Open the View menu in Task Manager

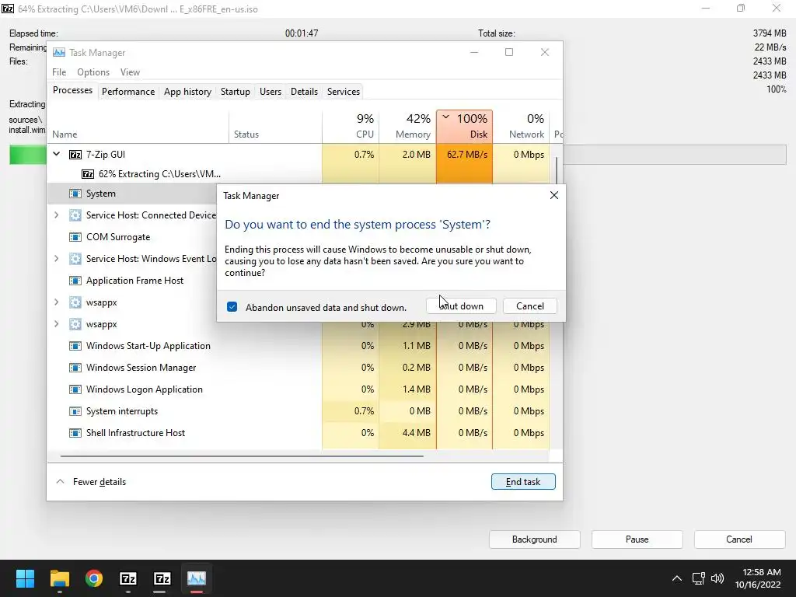coord(130,72)
